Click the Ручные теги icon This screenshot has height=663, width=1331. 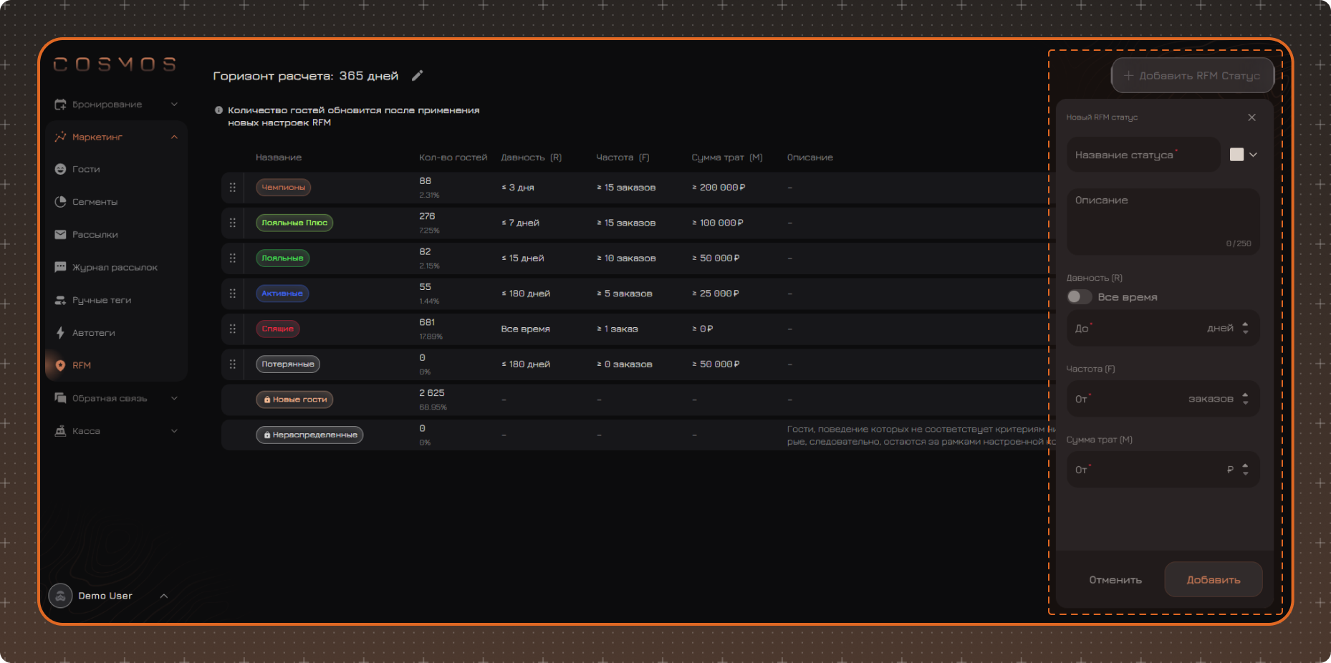(x=60, y=300)
